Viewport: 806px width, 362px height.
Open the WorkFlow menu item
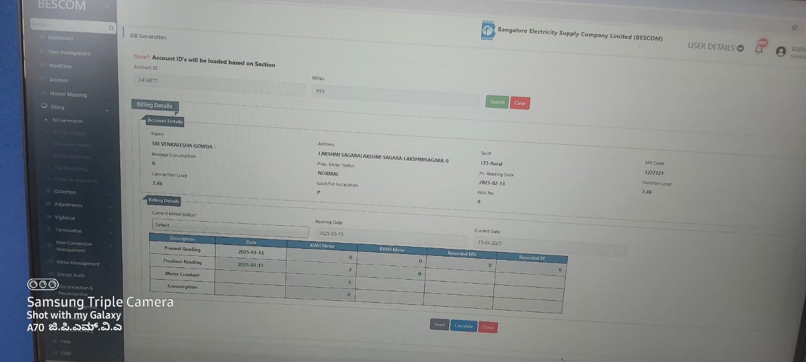click(60, 66)
